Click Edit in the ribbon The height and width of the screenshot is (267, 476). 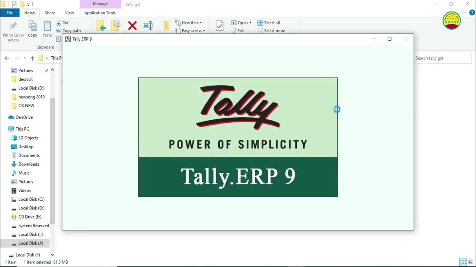click(x=238, y=31)
